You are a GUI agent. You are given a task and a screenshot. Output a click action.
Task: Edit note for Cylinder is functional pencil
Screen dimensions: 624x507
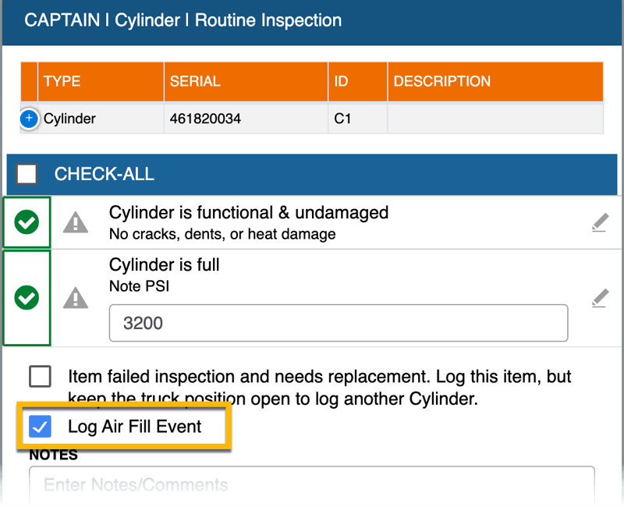pos(599,223)
